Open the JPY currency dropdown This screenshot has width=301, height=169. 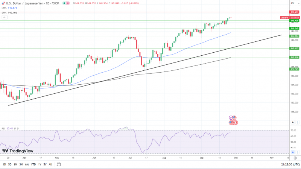click(x=295, y=3)
